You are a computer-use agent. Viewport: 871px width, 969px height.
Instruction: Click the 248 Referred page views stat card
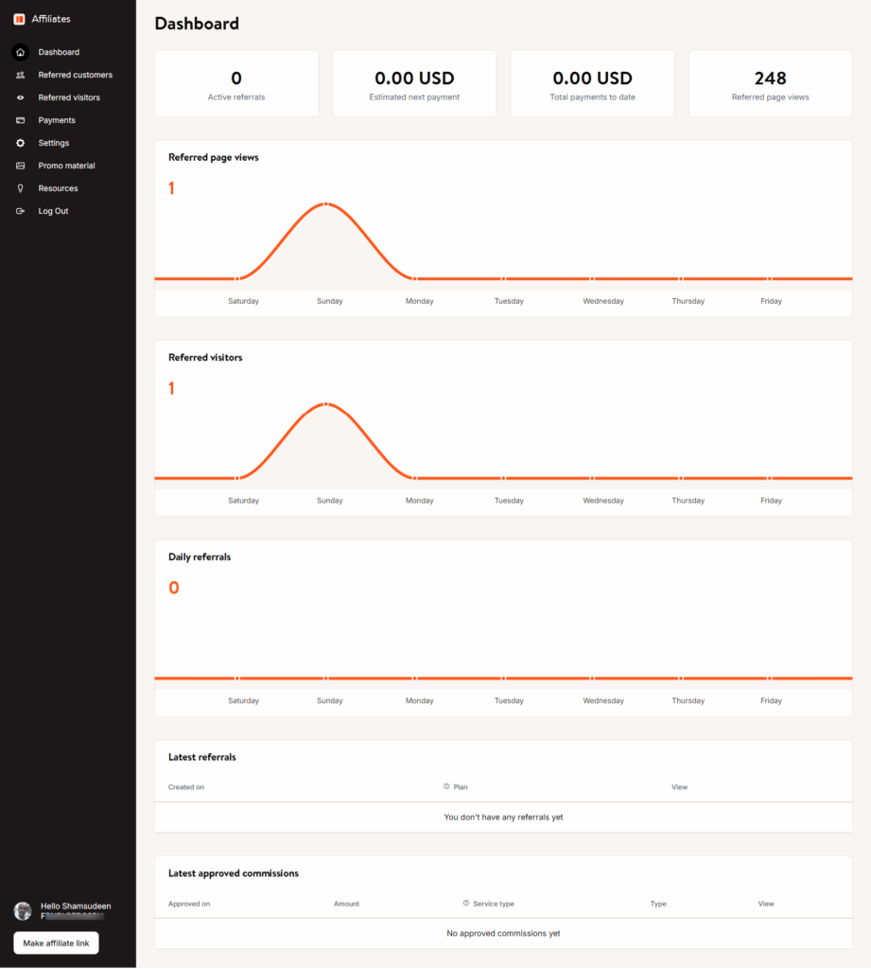pyautogui.click(x=770, y=83)
